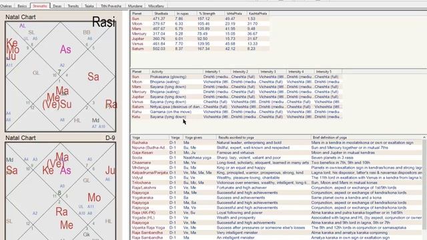Open the Miscellany tab
This screenshot has width=427, height=240.
click(156, 6)
